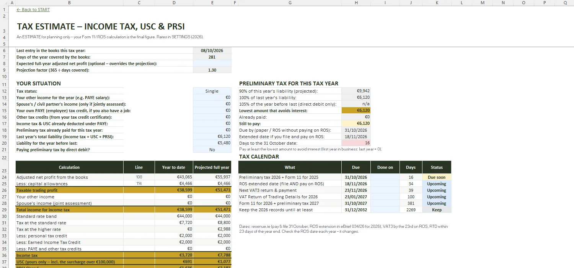Select 'Other tax credits' input cell
Screen dimensions: 574x268
pos(212,117)
